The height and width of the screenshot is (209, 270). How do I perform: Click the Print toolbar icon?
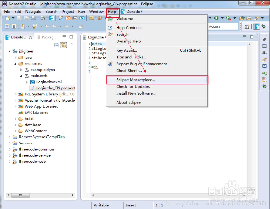33,18
